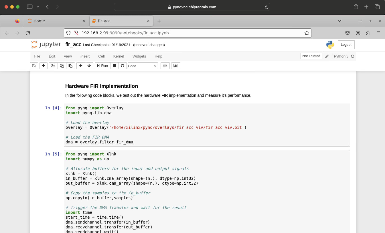Bookmark this page with star icon

coord(307,33)
